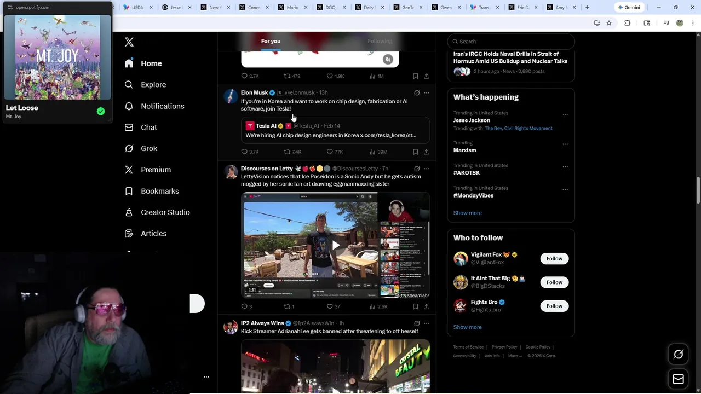Open Grok explain on Elon Musk post
Image resolution: width=701 pixels, height=394 pixels.
point(417,92)
